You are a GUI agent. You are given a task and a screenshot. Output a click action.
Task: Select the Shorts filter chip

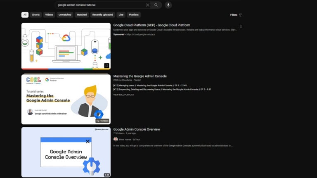(36, 15)
